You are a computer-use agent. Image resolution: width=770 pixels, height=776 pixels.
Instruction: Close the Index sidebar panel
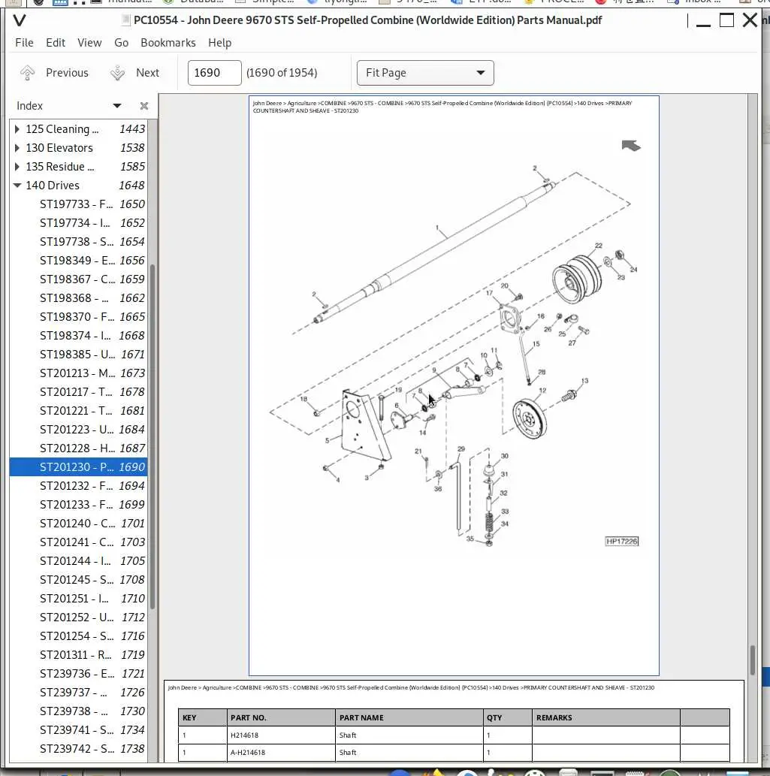(144, 106)
